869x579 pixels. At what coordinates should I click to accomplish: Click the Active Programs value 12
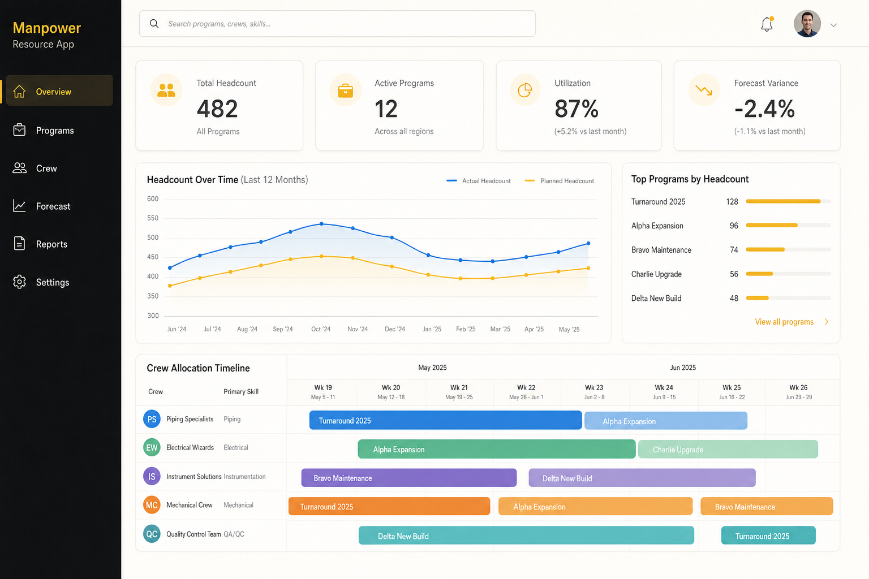coord(386,109)
